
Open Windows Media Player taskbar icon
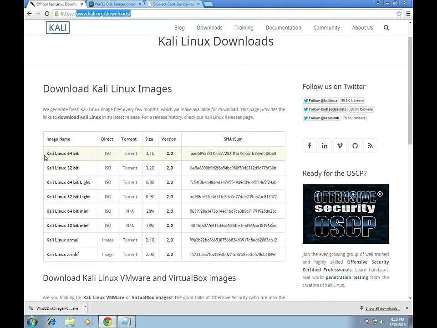88,322
